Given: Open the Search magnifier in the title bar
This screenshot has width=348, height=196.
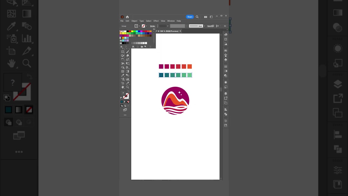Looking at the screenshot, I should 197,17.
